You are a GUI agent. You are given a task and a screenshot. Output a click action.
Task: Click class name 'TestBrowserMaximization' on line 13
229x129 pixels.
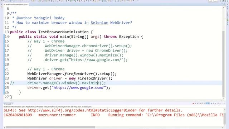click(x=63, y=32)
